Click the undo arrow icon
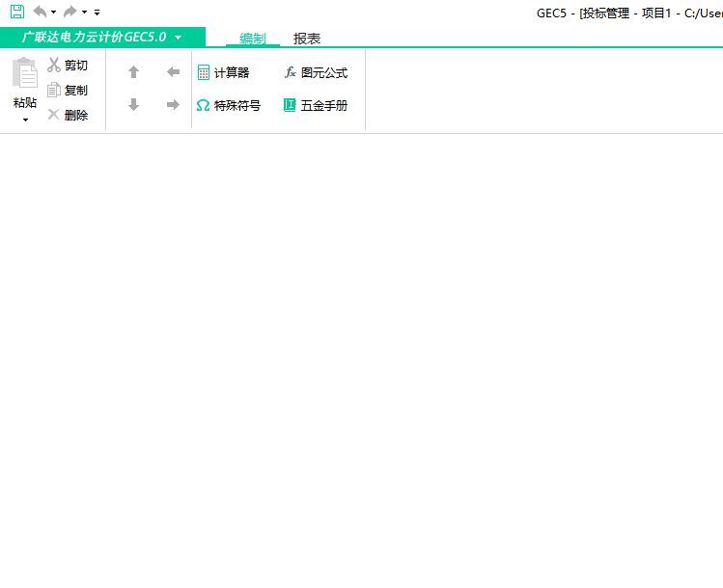The width and height of the screenshot is (723, 588). click(x=41, y=12)
